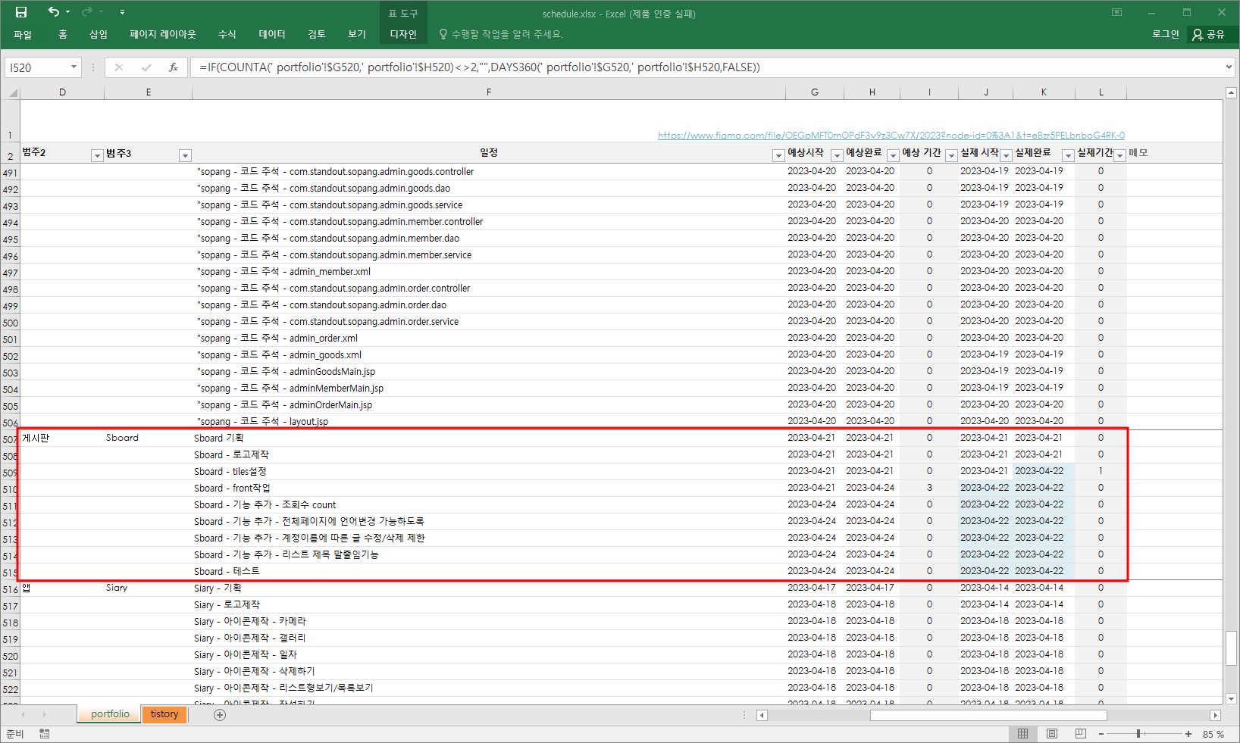This screenshot has height=743, width=1240.
Task: Open the figma.com hyperlink in row 1
Action: (x=891, y=136)
